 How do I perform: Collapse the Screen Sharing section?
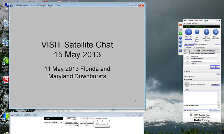185,23
